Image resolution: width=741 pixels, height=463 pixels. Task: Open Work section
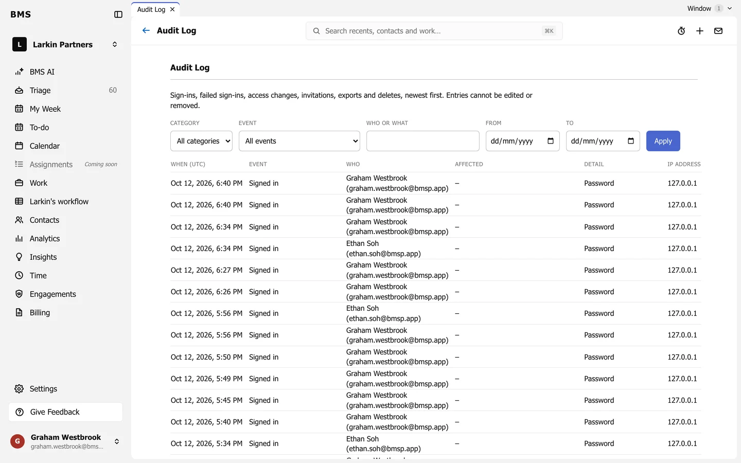coord(65,183)
